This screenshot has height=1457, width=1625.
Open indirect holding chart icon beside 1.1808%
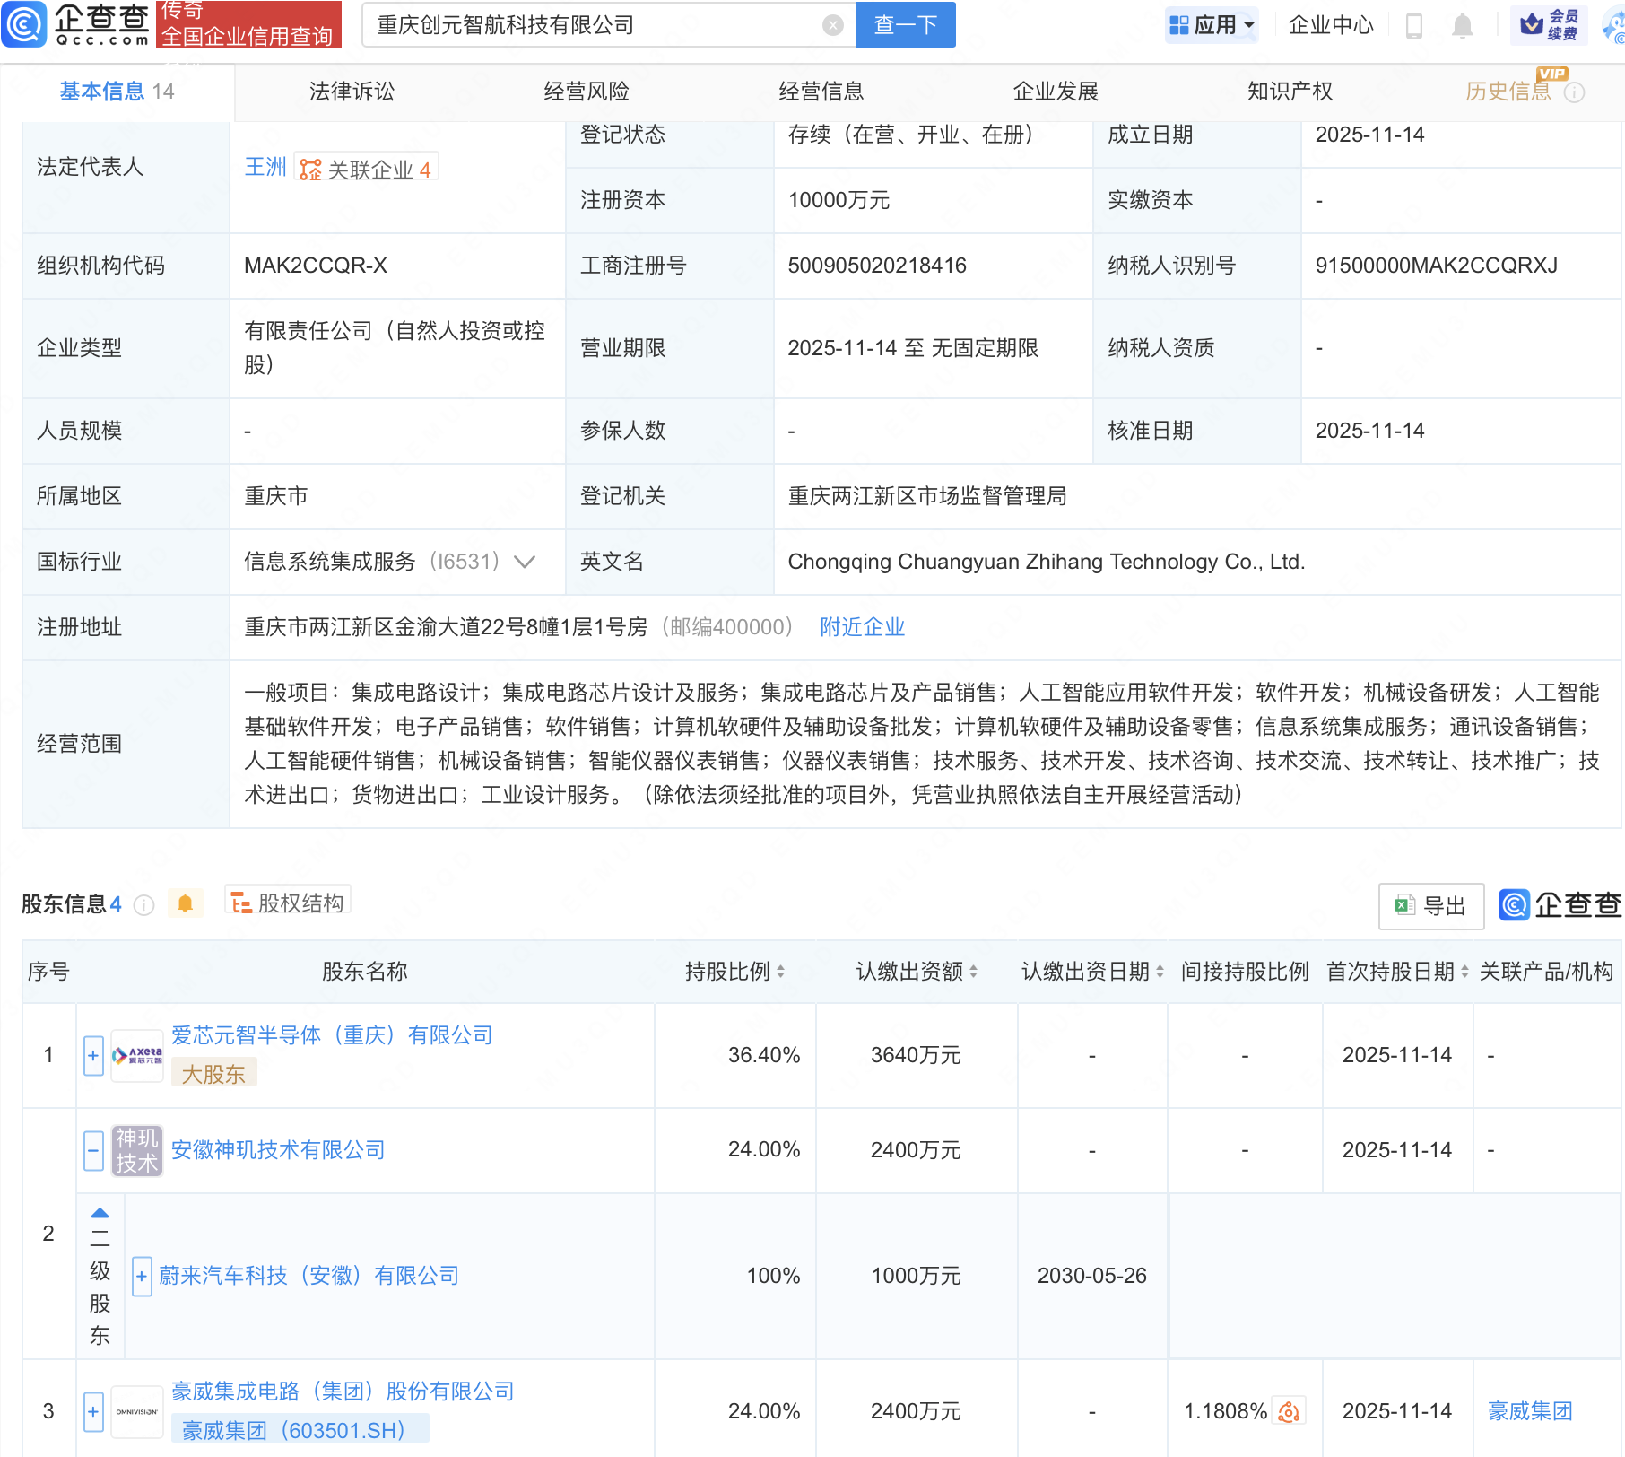click(x=1289, y=1411)
